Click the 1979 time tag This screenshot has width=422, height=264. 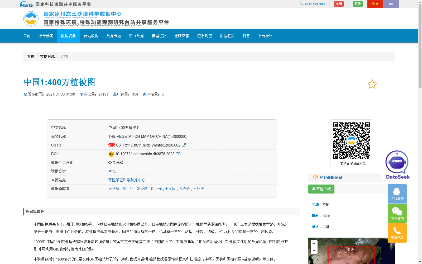click(x=326, y=216)
